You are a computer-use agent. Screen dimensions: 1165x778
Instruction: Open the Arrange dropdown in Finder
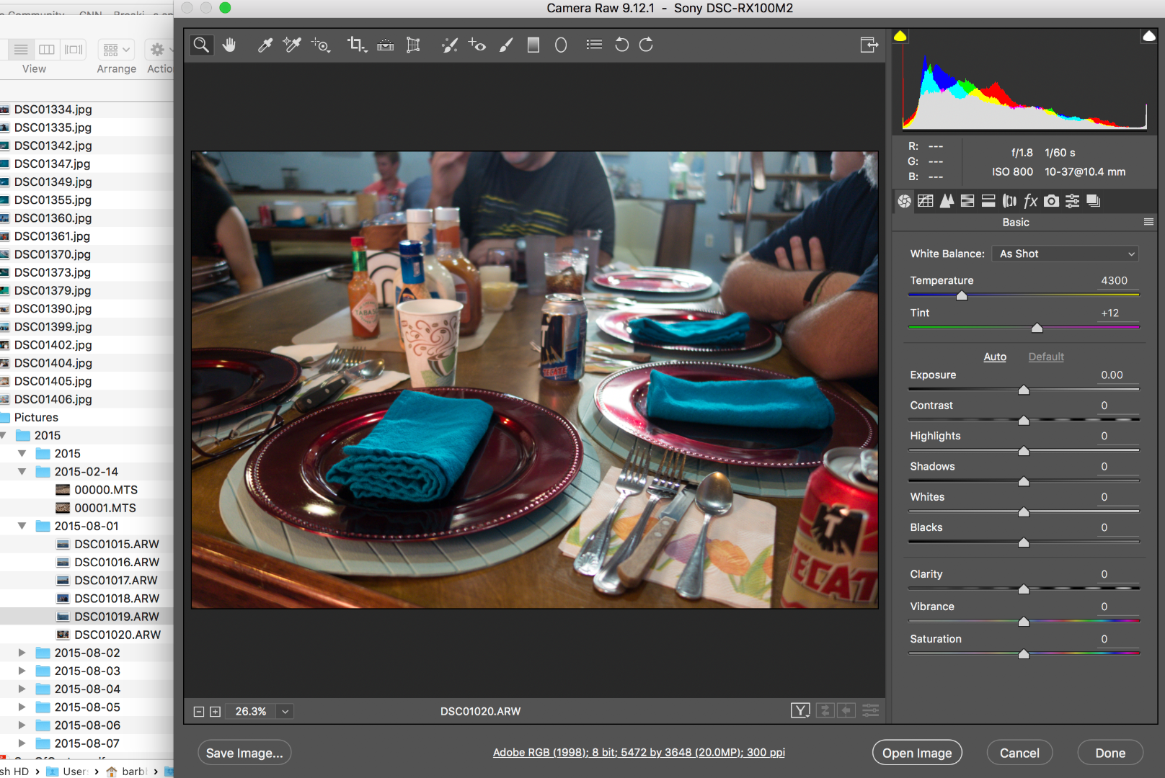coord(117,50)
